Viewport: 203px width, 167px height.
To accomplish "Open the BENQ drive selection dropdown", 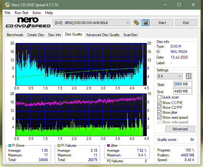I will [92, 23].
